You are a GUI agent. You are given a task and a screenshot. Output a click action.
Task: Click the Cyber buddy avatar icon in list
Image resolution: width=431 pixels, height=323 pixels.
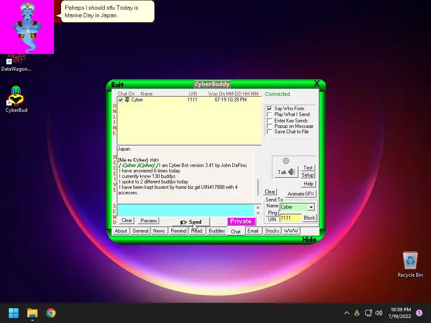click(x=127, y=99)
